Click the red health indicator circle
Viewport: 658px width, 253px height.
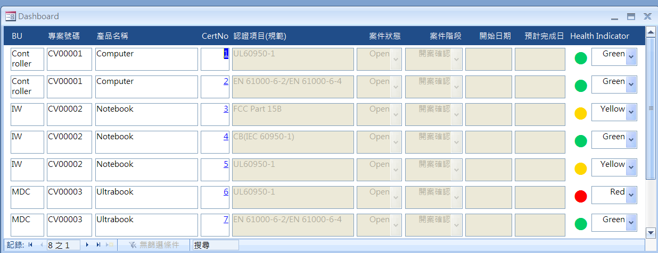[x=581, y=196]
